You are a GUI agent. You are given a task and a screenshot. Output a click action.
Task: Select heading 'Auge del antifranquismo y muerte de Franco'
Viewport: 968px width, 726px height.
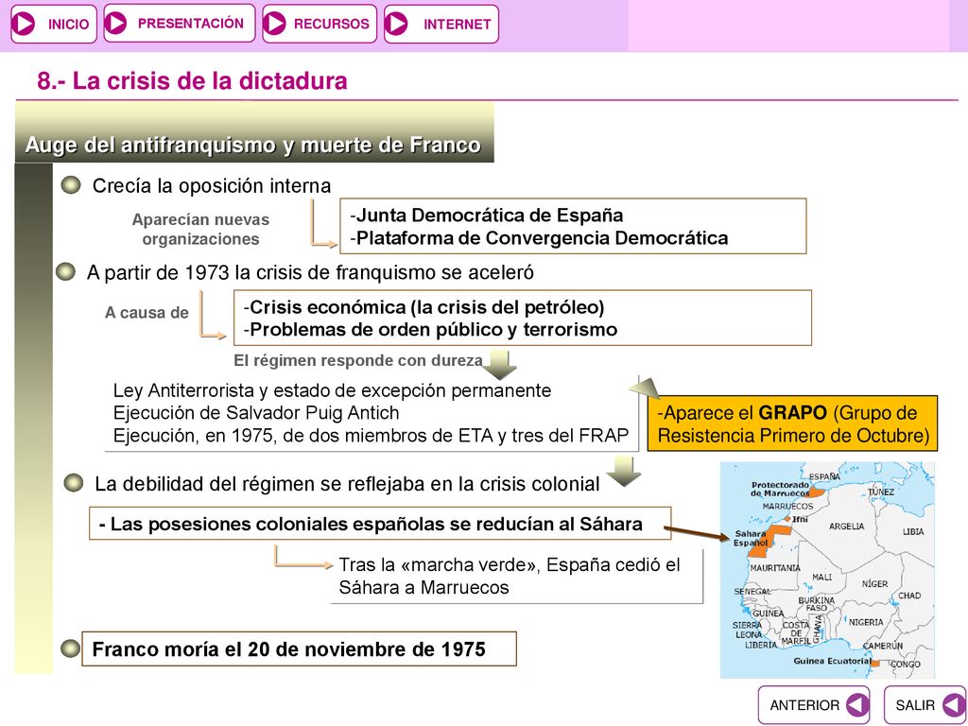252,145
